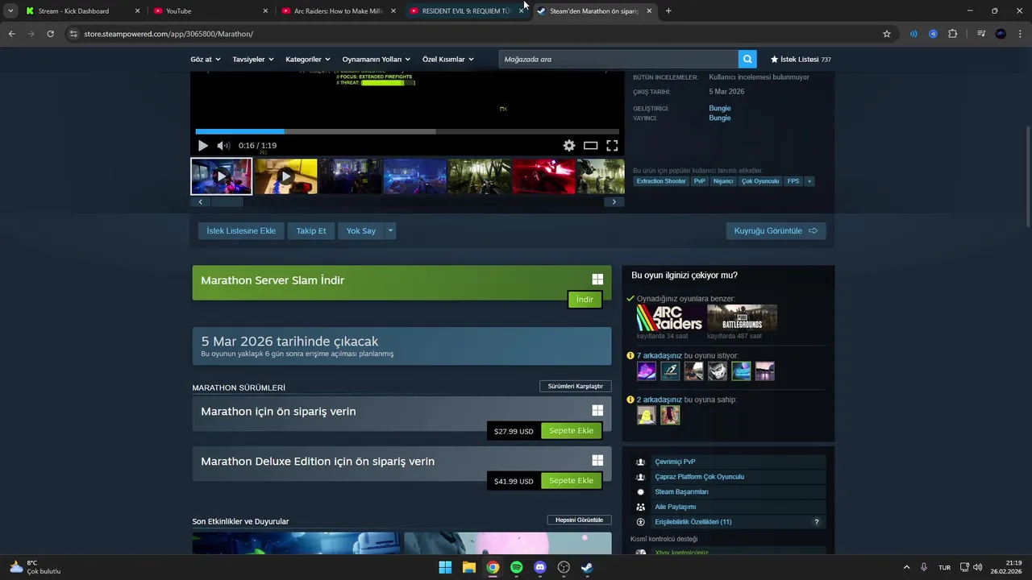Image resolution: width=1032 pixels, height=580 pixels.
Task: Enter fullscreen on video player
Action: click(612, 146)
